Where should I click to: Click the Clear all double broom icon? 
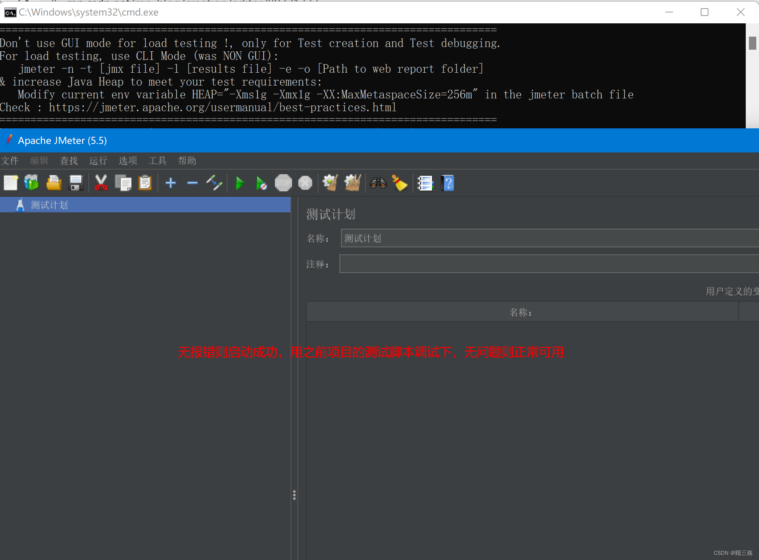pos(353,183)
